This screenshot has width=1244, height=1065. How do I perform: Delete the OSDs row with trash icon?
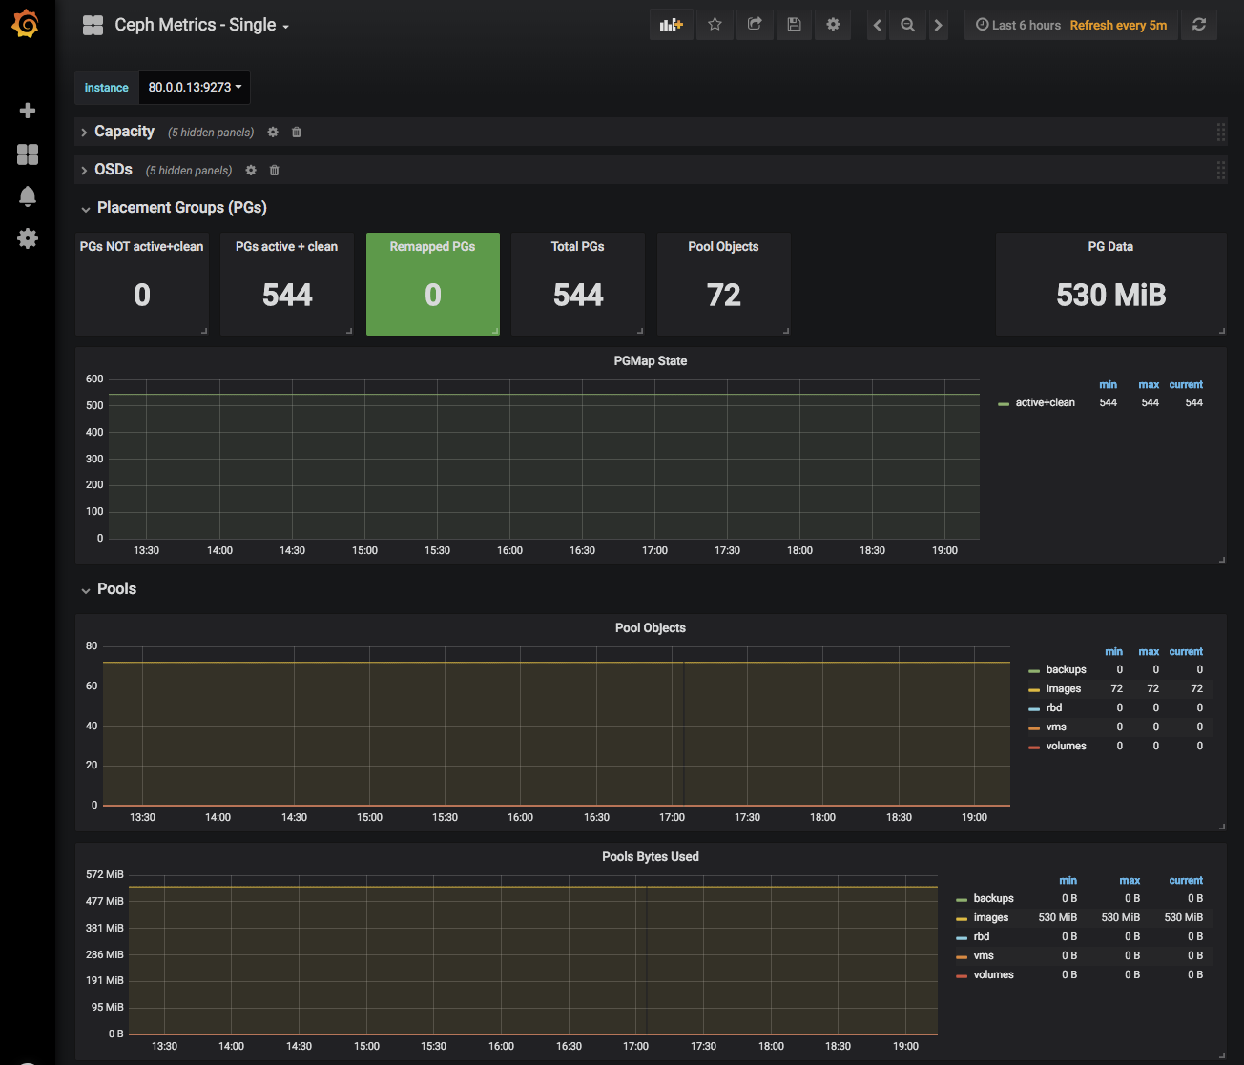pos(275,171)
